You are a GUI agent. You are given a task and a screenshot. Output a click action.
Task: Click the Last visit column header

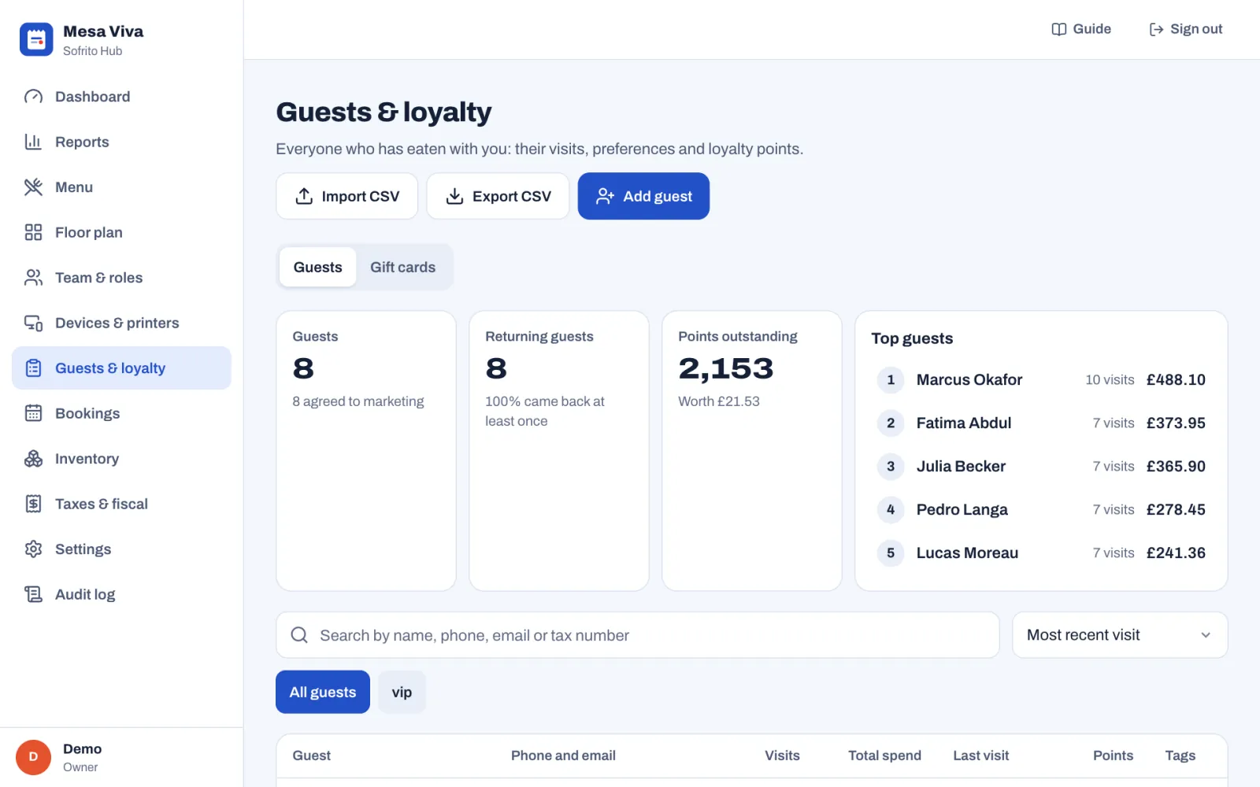(x=980, y=756)
